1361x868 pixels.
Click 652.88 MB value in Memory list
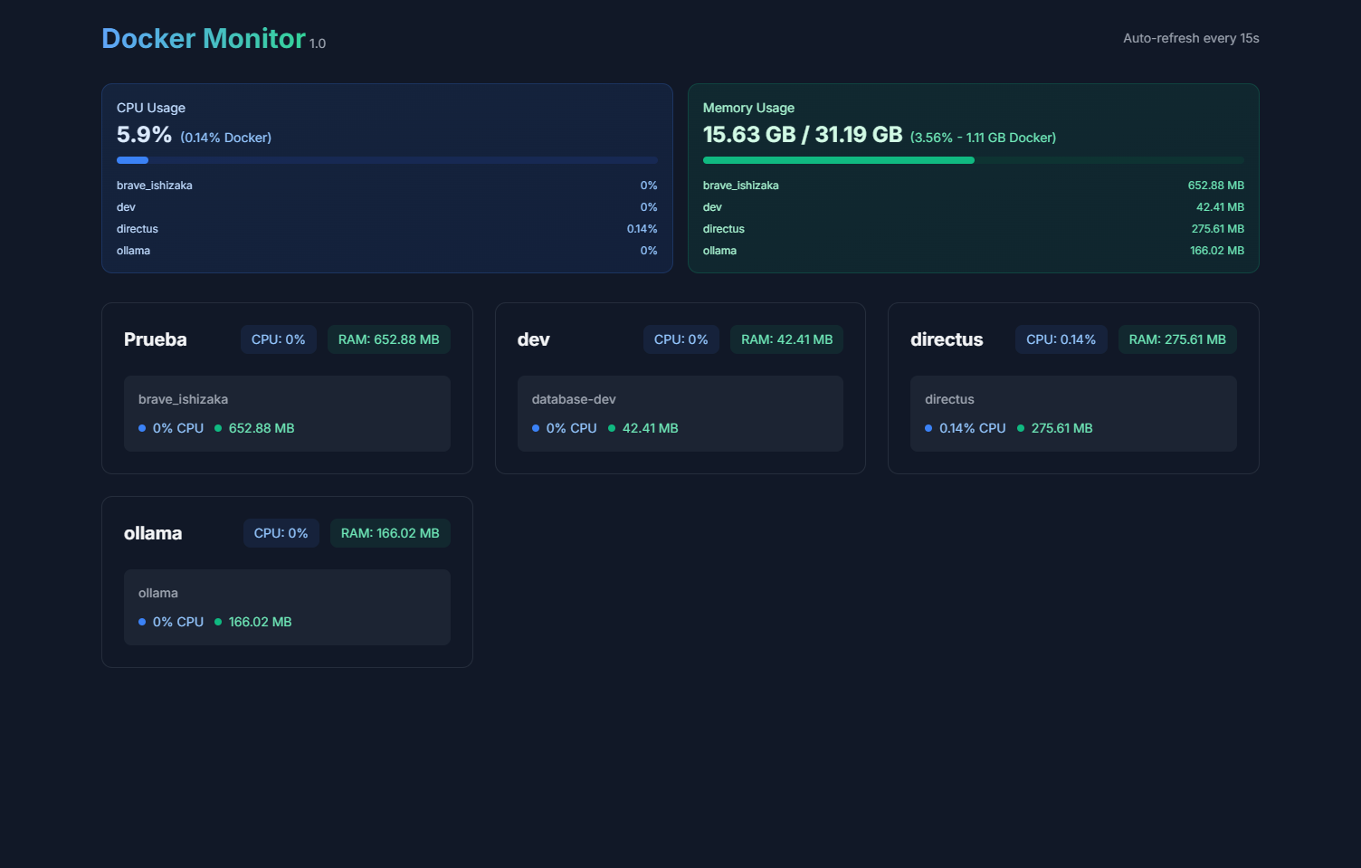click(x=1216, y=186)
